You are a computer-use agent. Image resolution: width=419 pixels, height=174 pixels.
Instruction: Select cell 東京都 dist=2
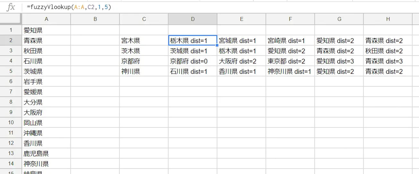tap(290, 61)
